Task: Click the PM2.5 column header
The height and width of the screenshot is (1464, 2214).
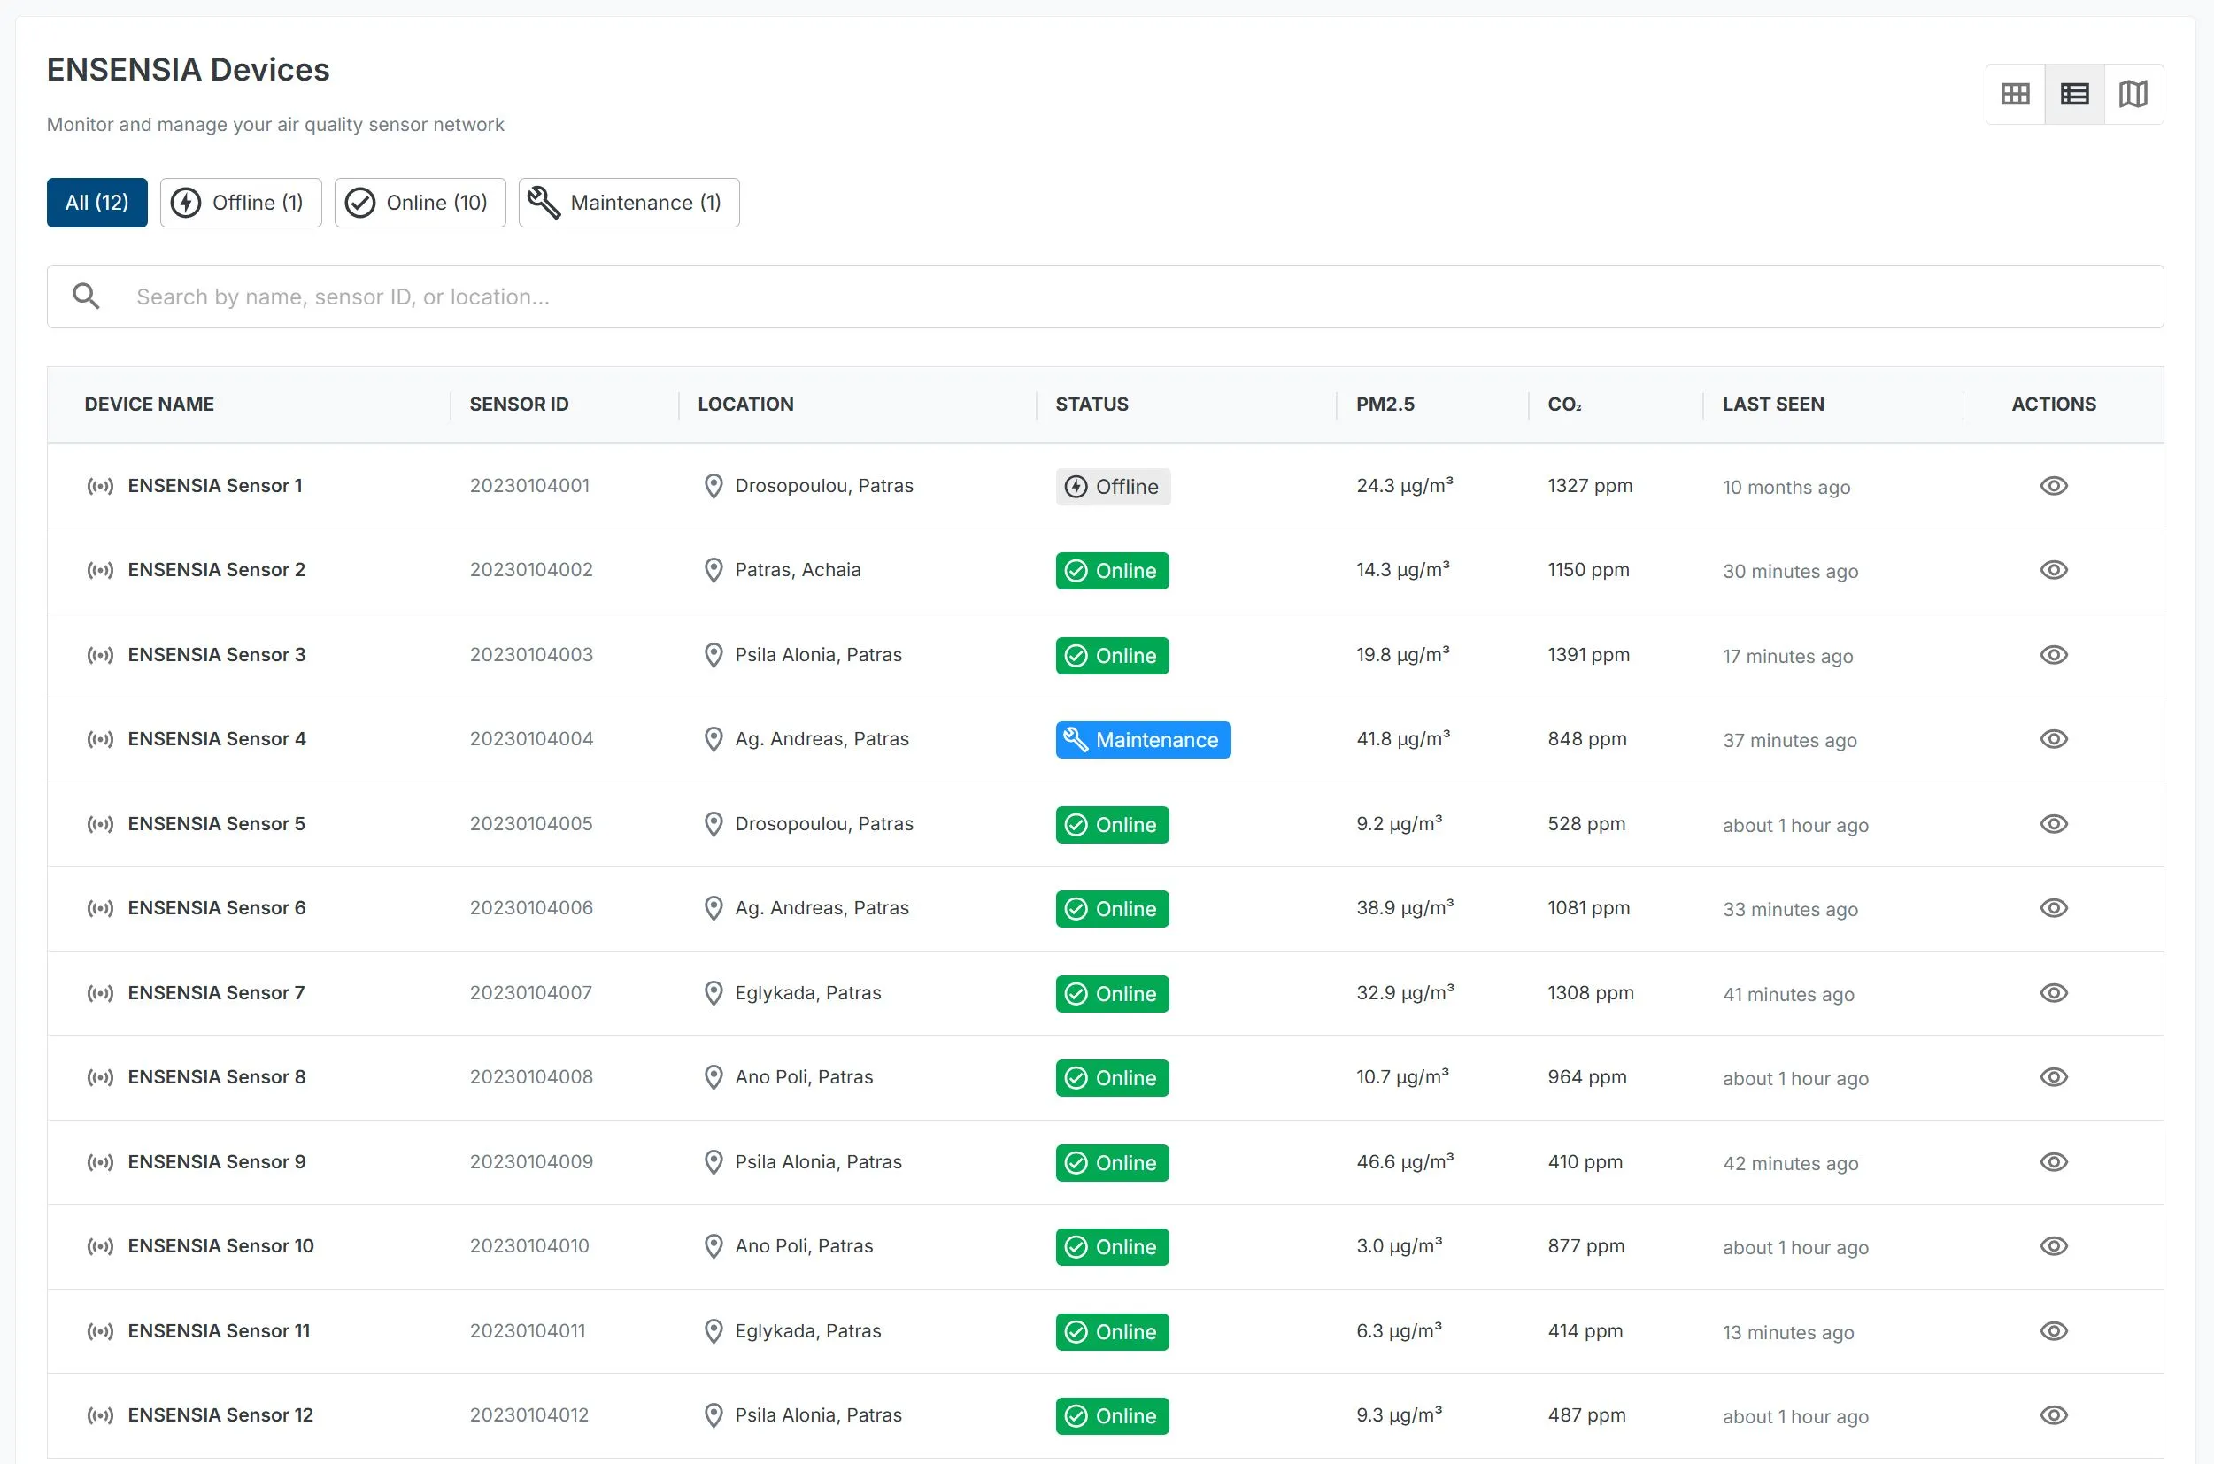Action: (x=1385, y=405)
